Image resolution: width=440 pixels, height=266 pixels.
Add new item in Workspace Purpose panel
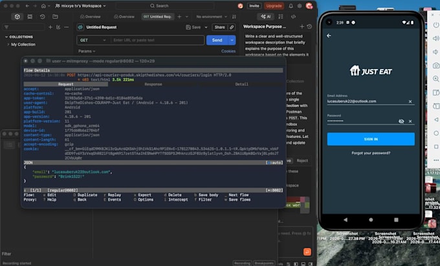point(302,26)
